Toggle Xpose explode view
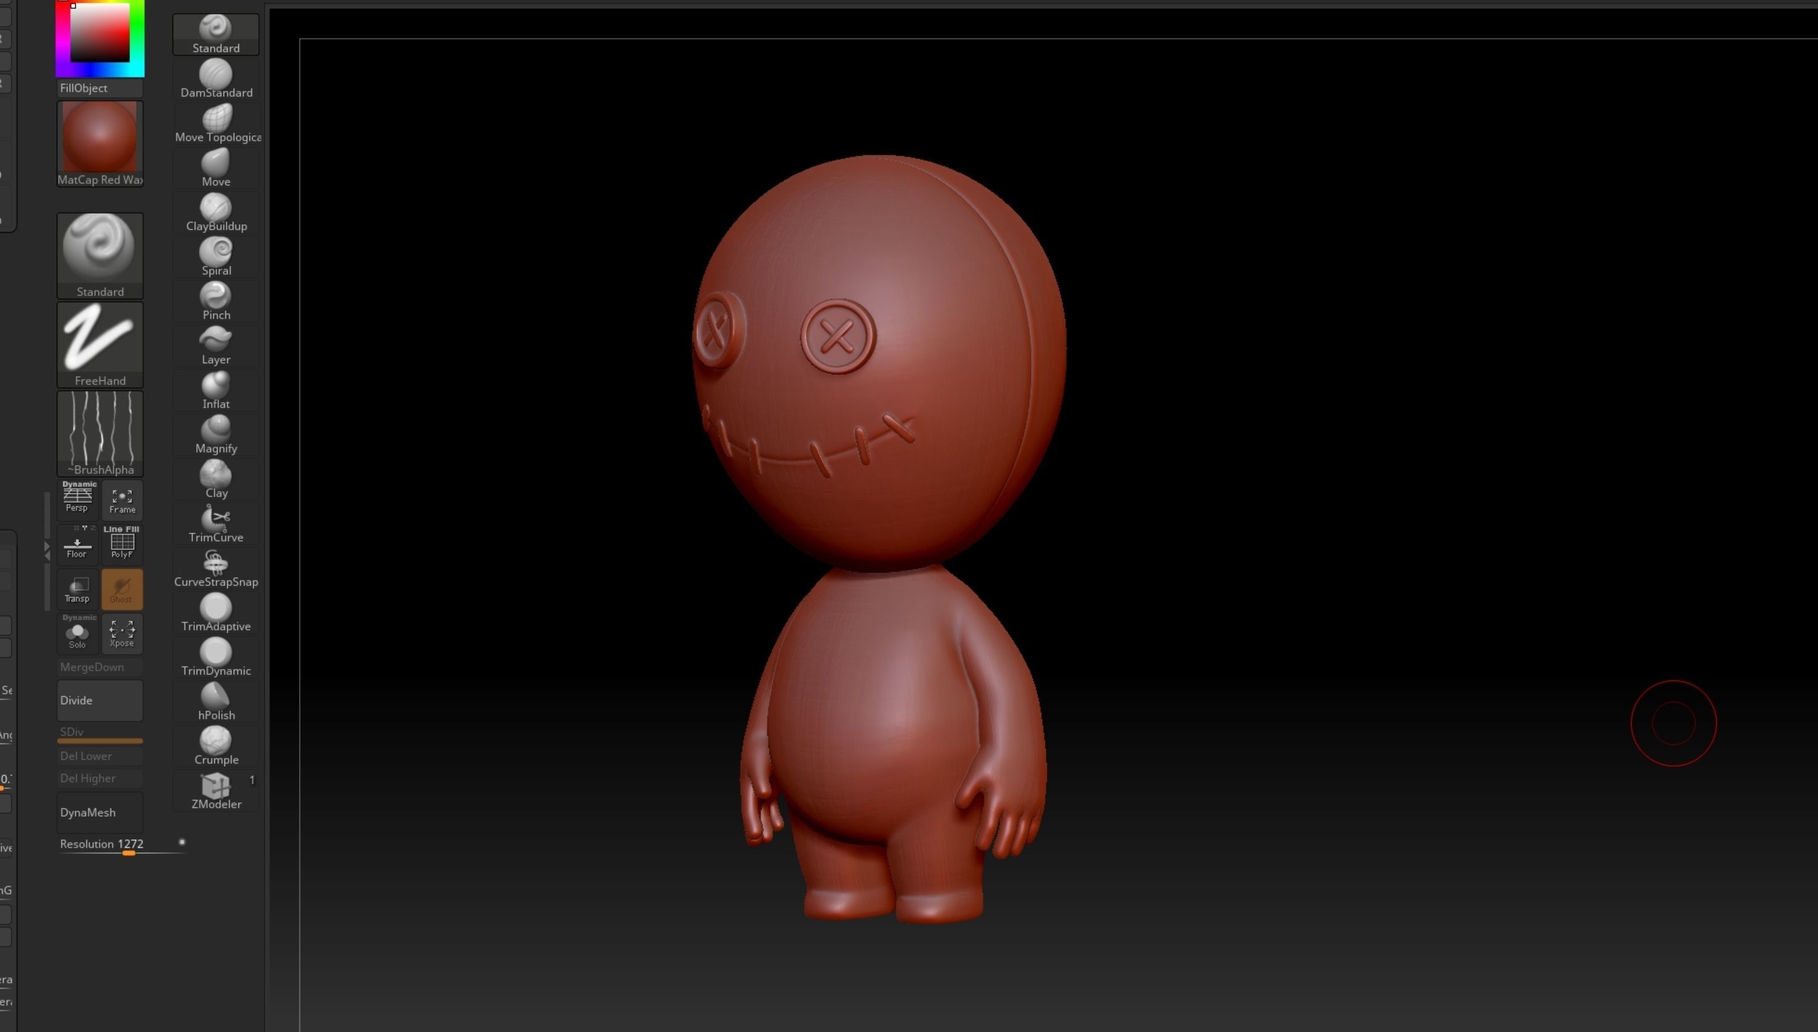Image resolution: width=1818 pixels, height=1032 pixels. point(122,633)
